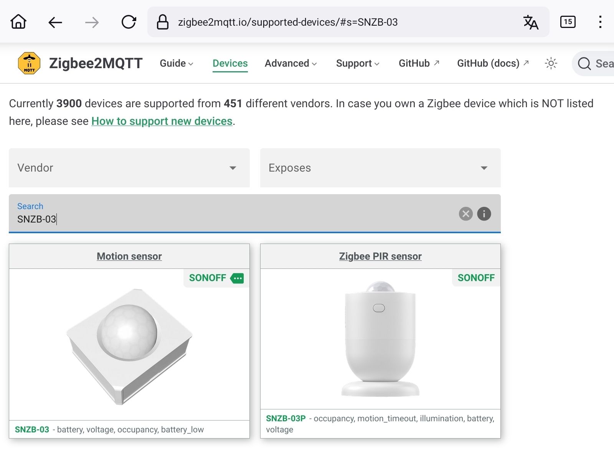The height and width of the screenshot is (450, 614).
Task: Open the Zigbee PIR sensor title link
Action: (x=380, y=256)
